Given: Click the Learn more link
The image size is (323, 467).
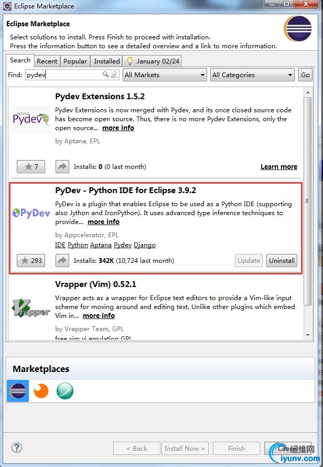Looking at the screenshot, I should pyautogui.click(x=279, y=167).
